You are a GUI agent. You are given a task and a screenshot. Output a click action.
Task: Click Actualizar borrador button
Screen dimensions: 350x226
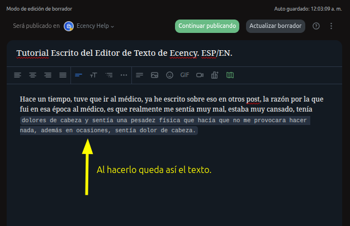click(x=276, y=26)
